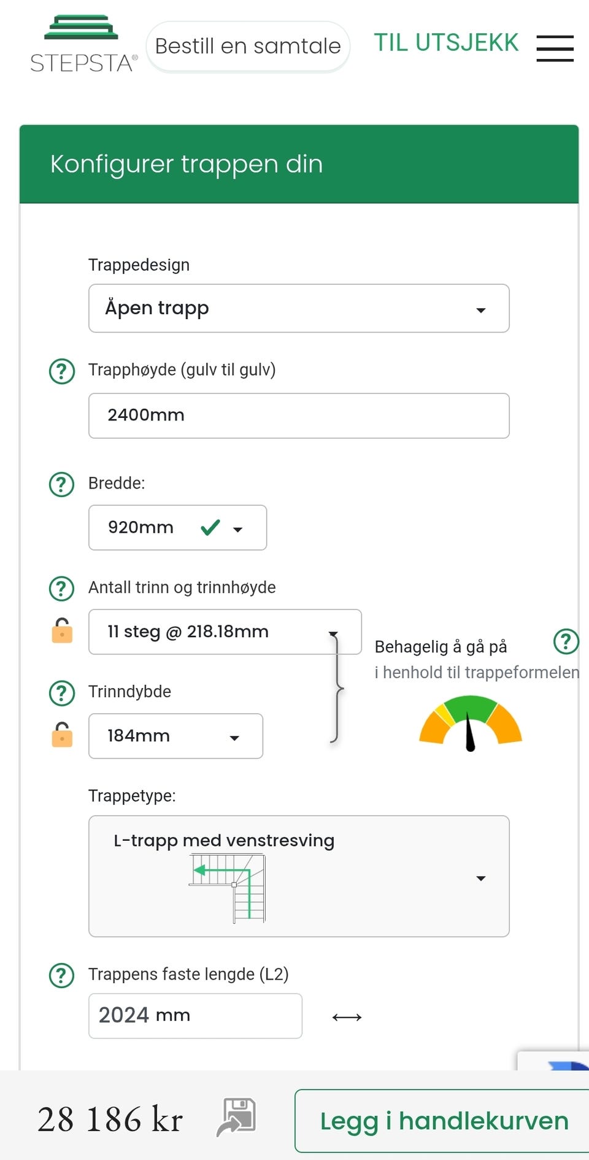589x1160 pixels.
Task: Click Bestill en samtale button
Action: click(248, 47)
